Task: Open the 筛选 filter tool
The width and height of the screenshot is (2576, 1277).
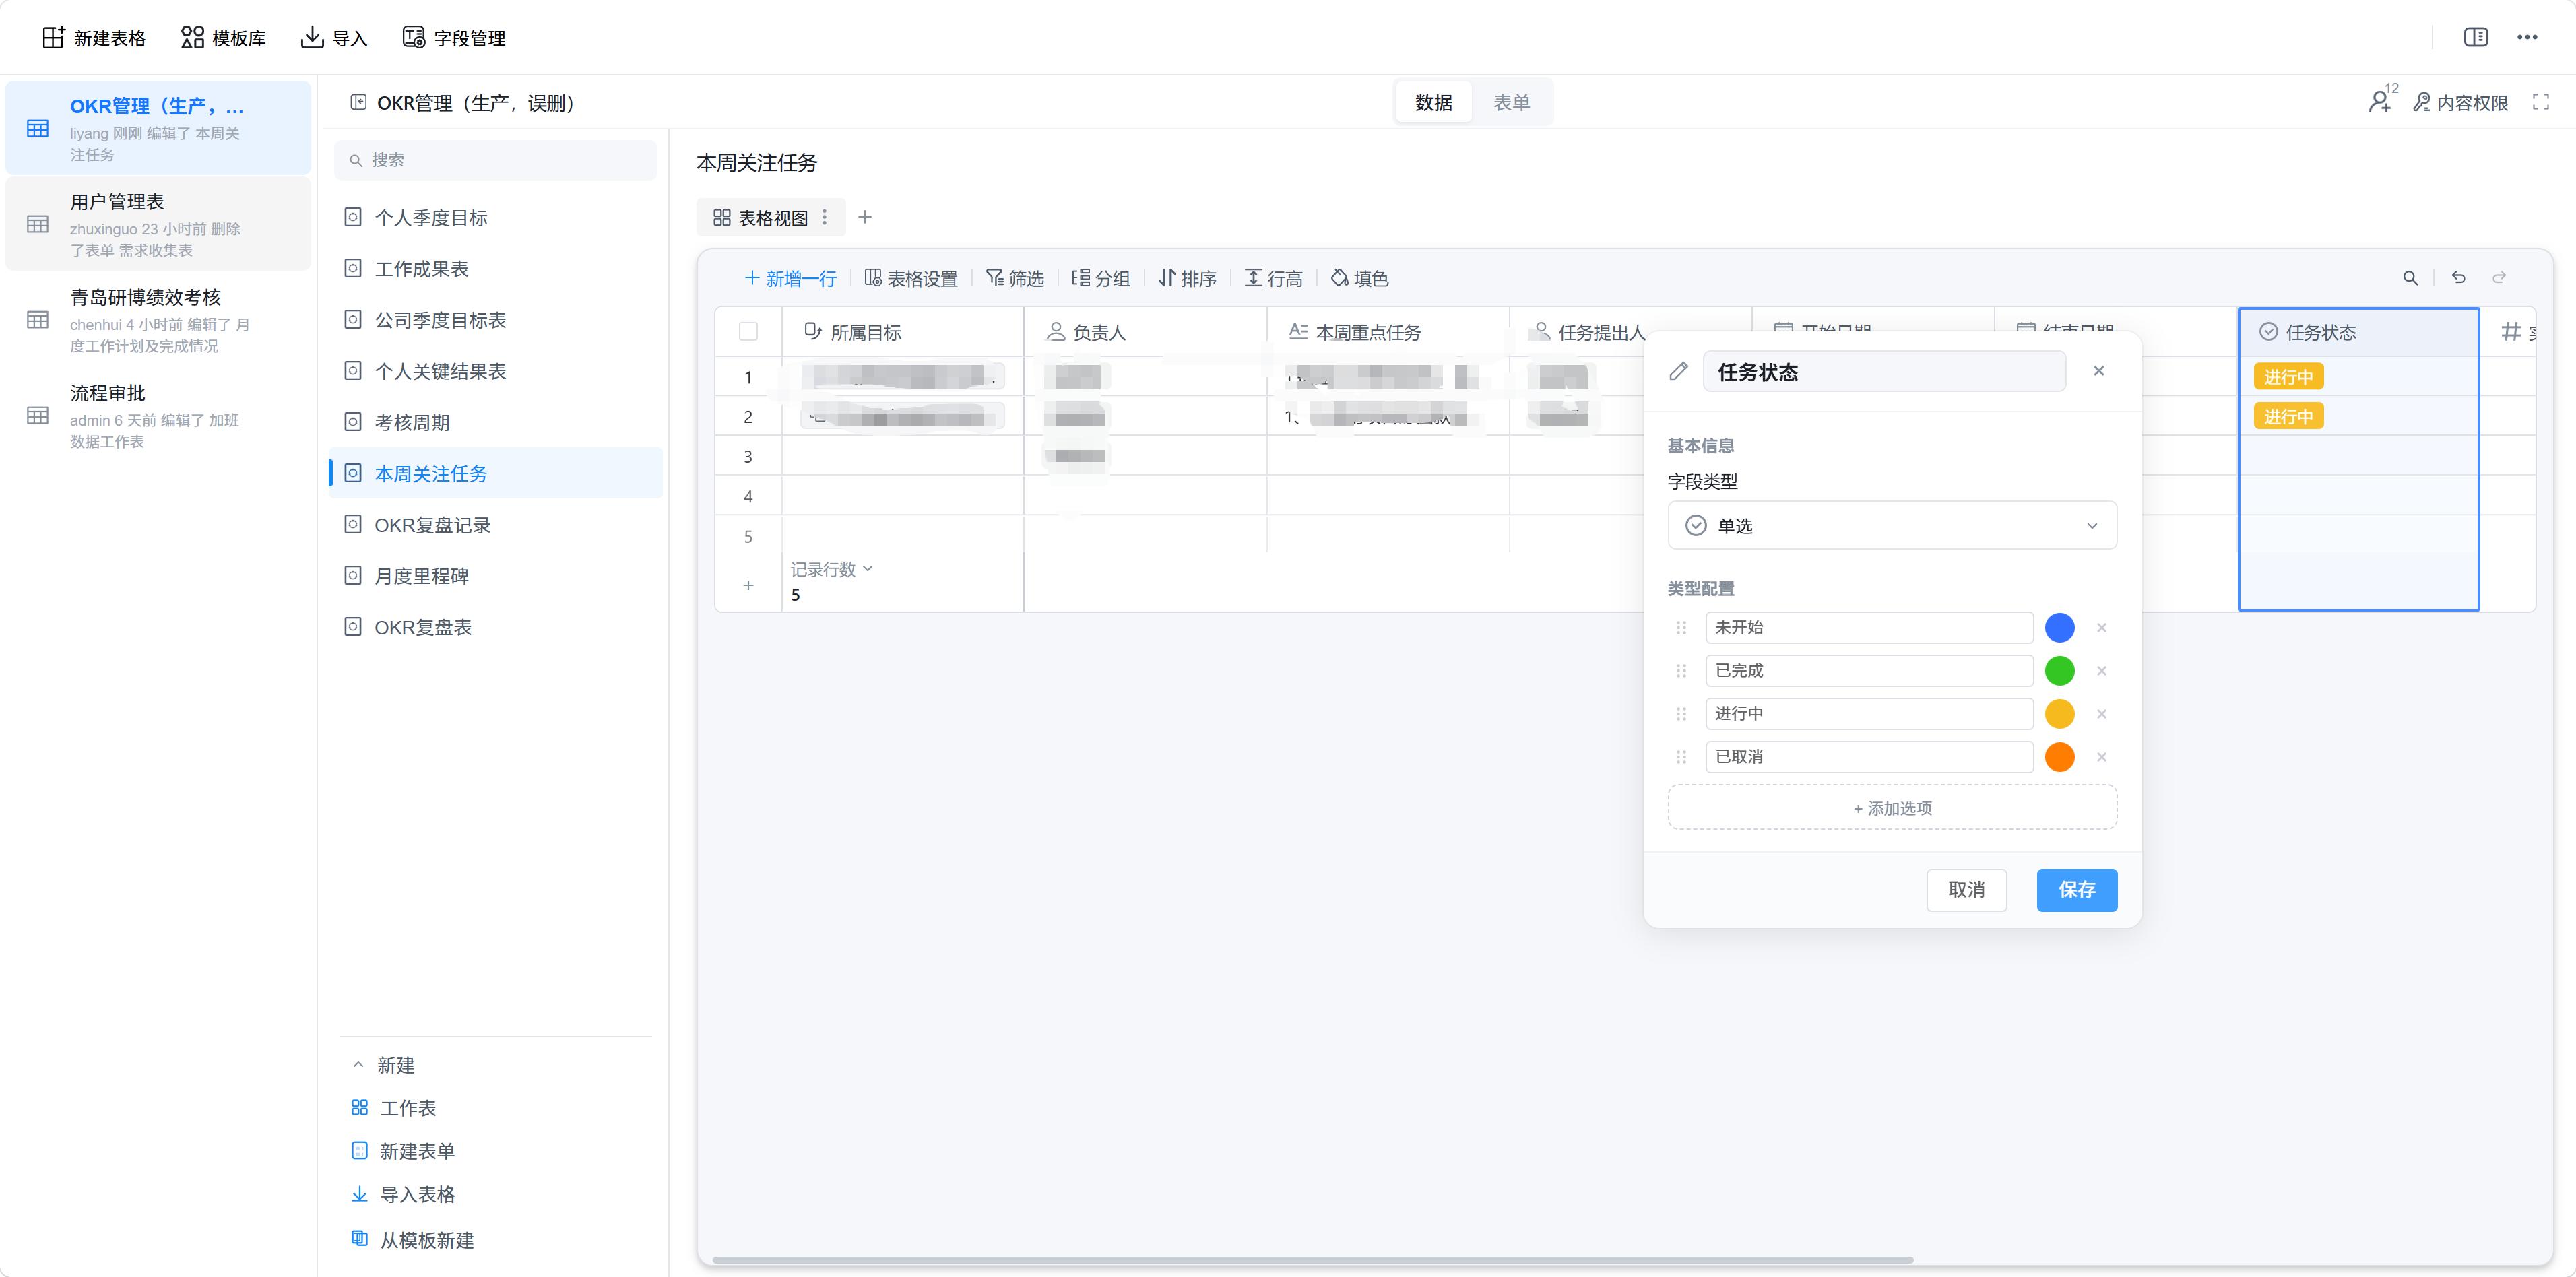Action: click(x=1015, y=278)
